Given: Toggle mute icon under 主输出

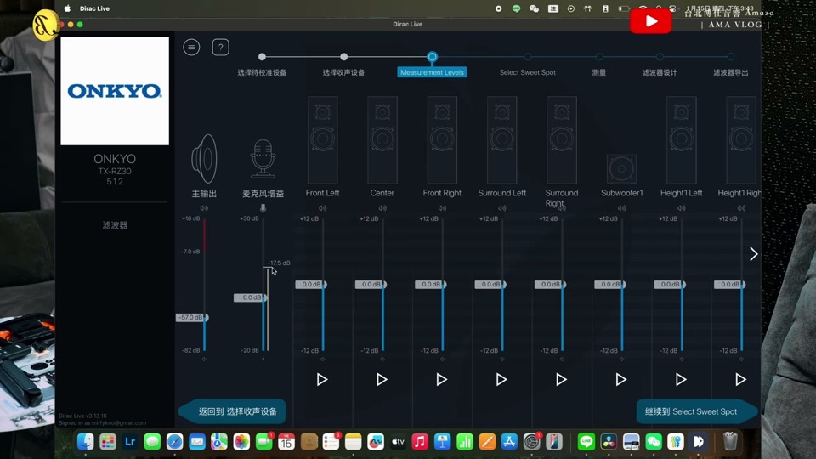Looking at the screenshot, I should pyautogui.click(x=204, y=208).
